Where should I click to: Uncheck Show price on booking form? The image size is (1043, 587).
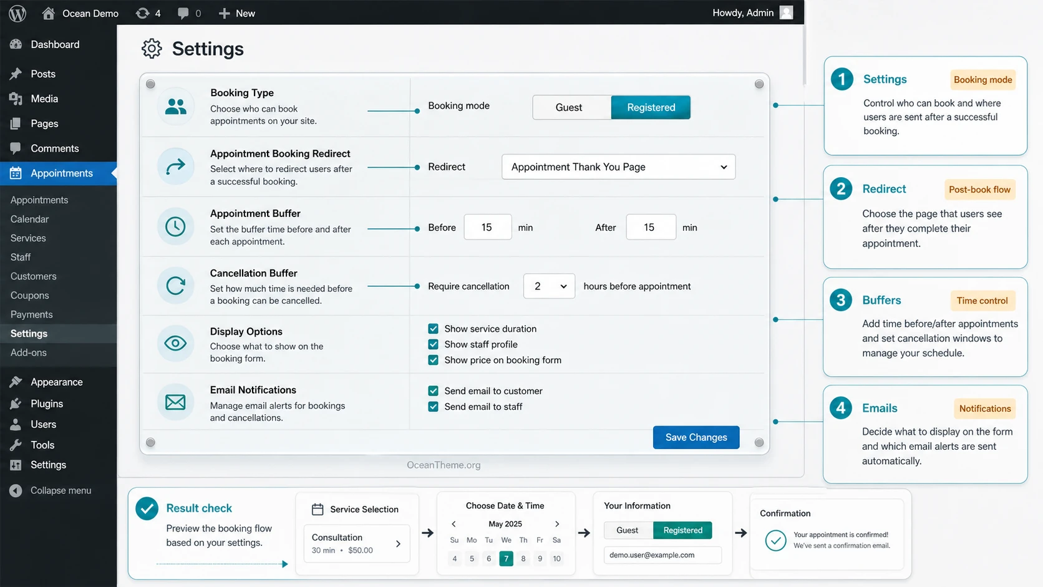pyautogui.click(x=433, y=360)
